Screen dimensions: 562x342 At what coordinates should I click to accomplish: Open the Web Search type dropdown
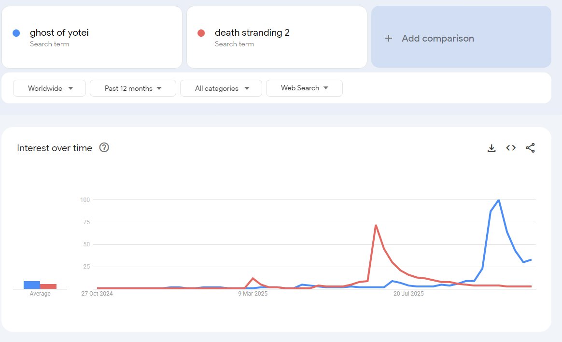click(x=304, y=88)
